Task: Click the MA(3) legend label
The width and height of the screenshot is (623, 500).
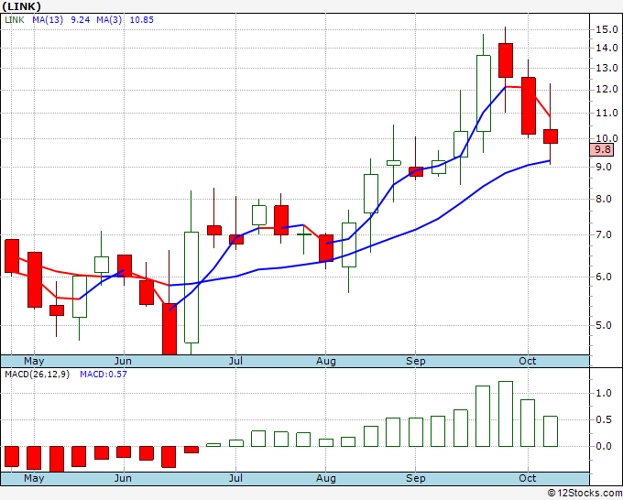Action: tap(109, 20)
